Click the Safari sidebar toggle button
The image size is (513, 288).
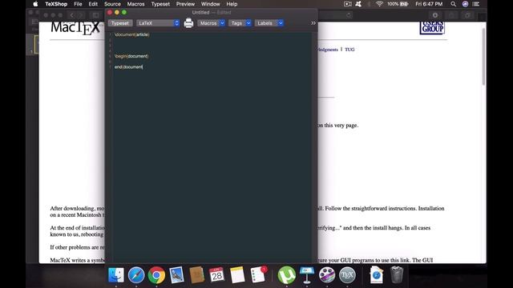point(95,15)
